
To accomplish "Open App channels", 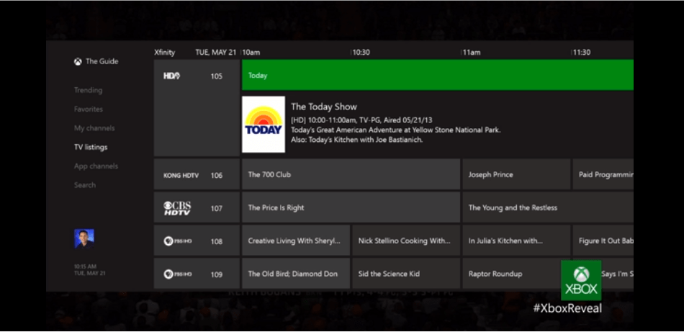I will pos(96,166).
